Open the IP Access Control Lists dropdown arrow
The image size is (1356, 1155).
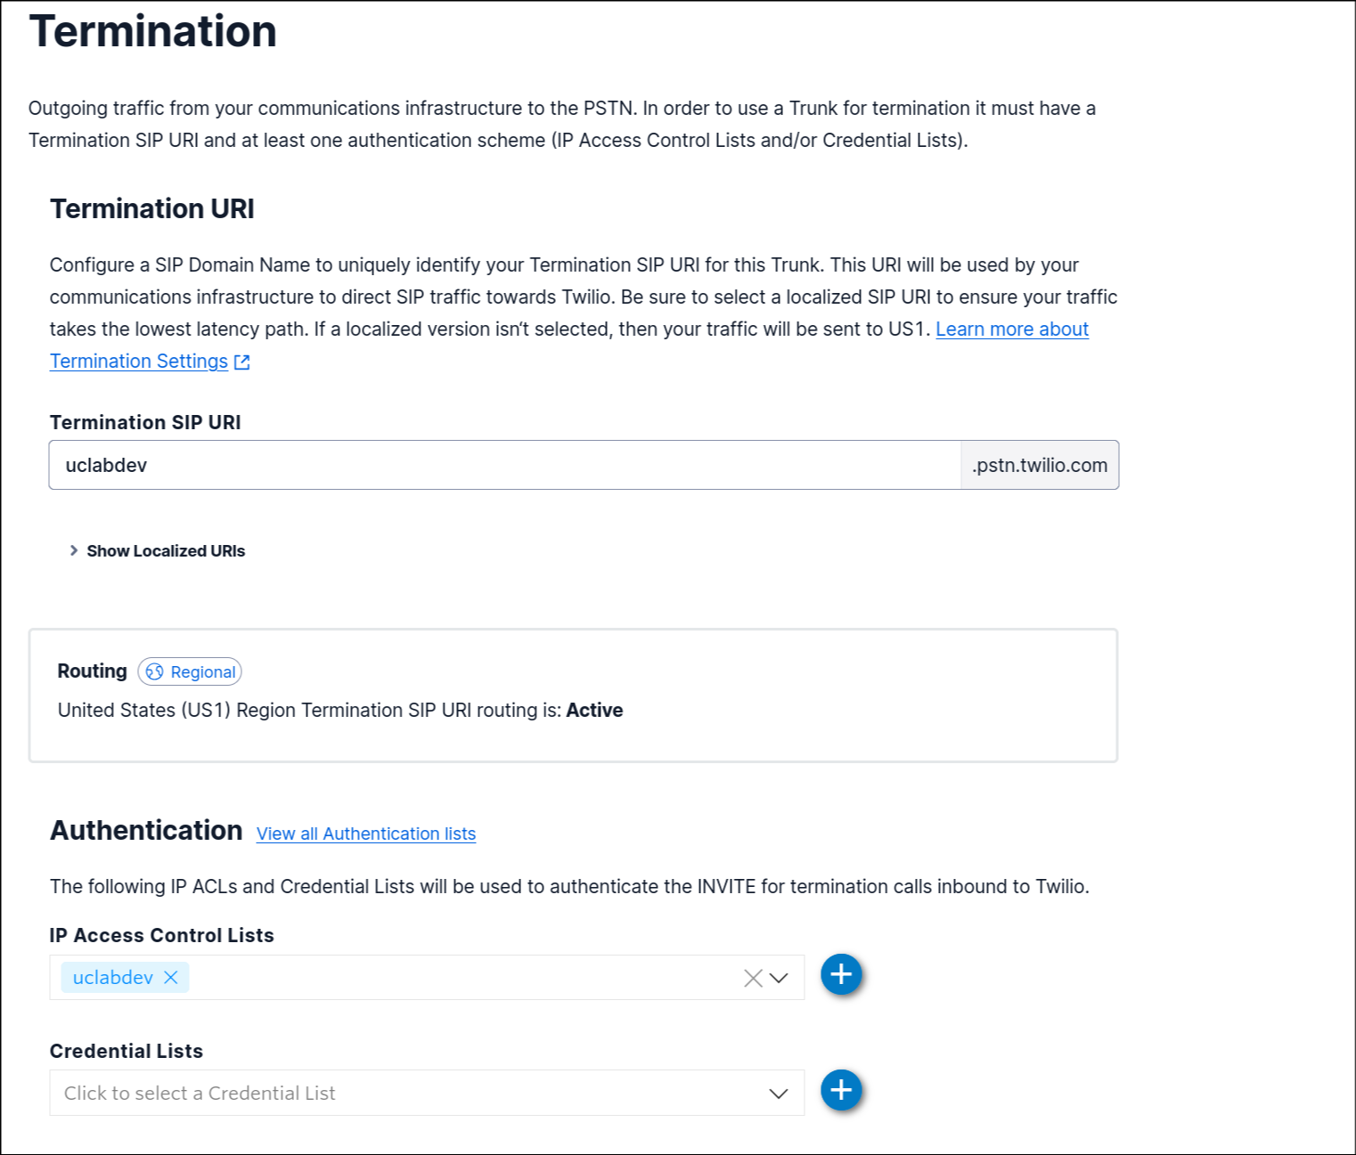tap(779, 977)
